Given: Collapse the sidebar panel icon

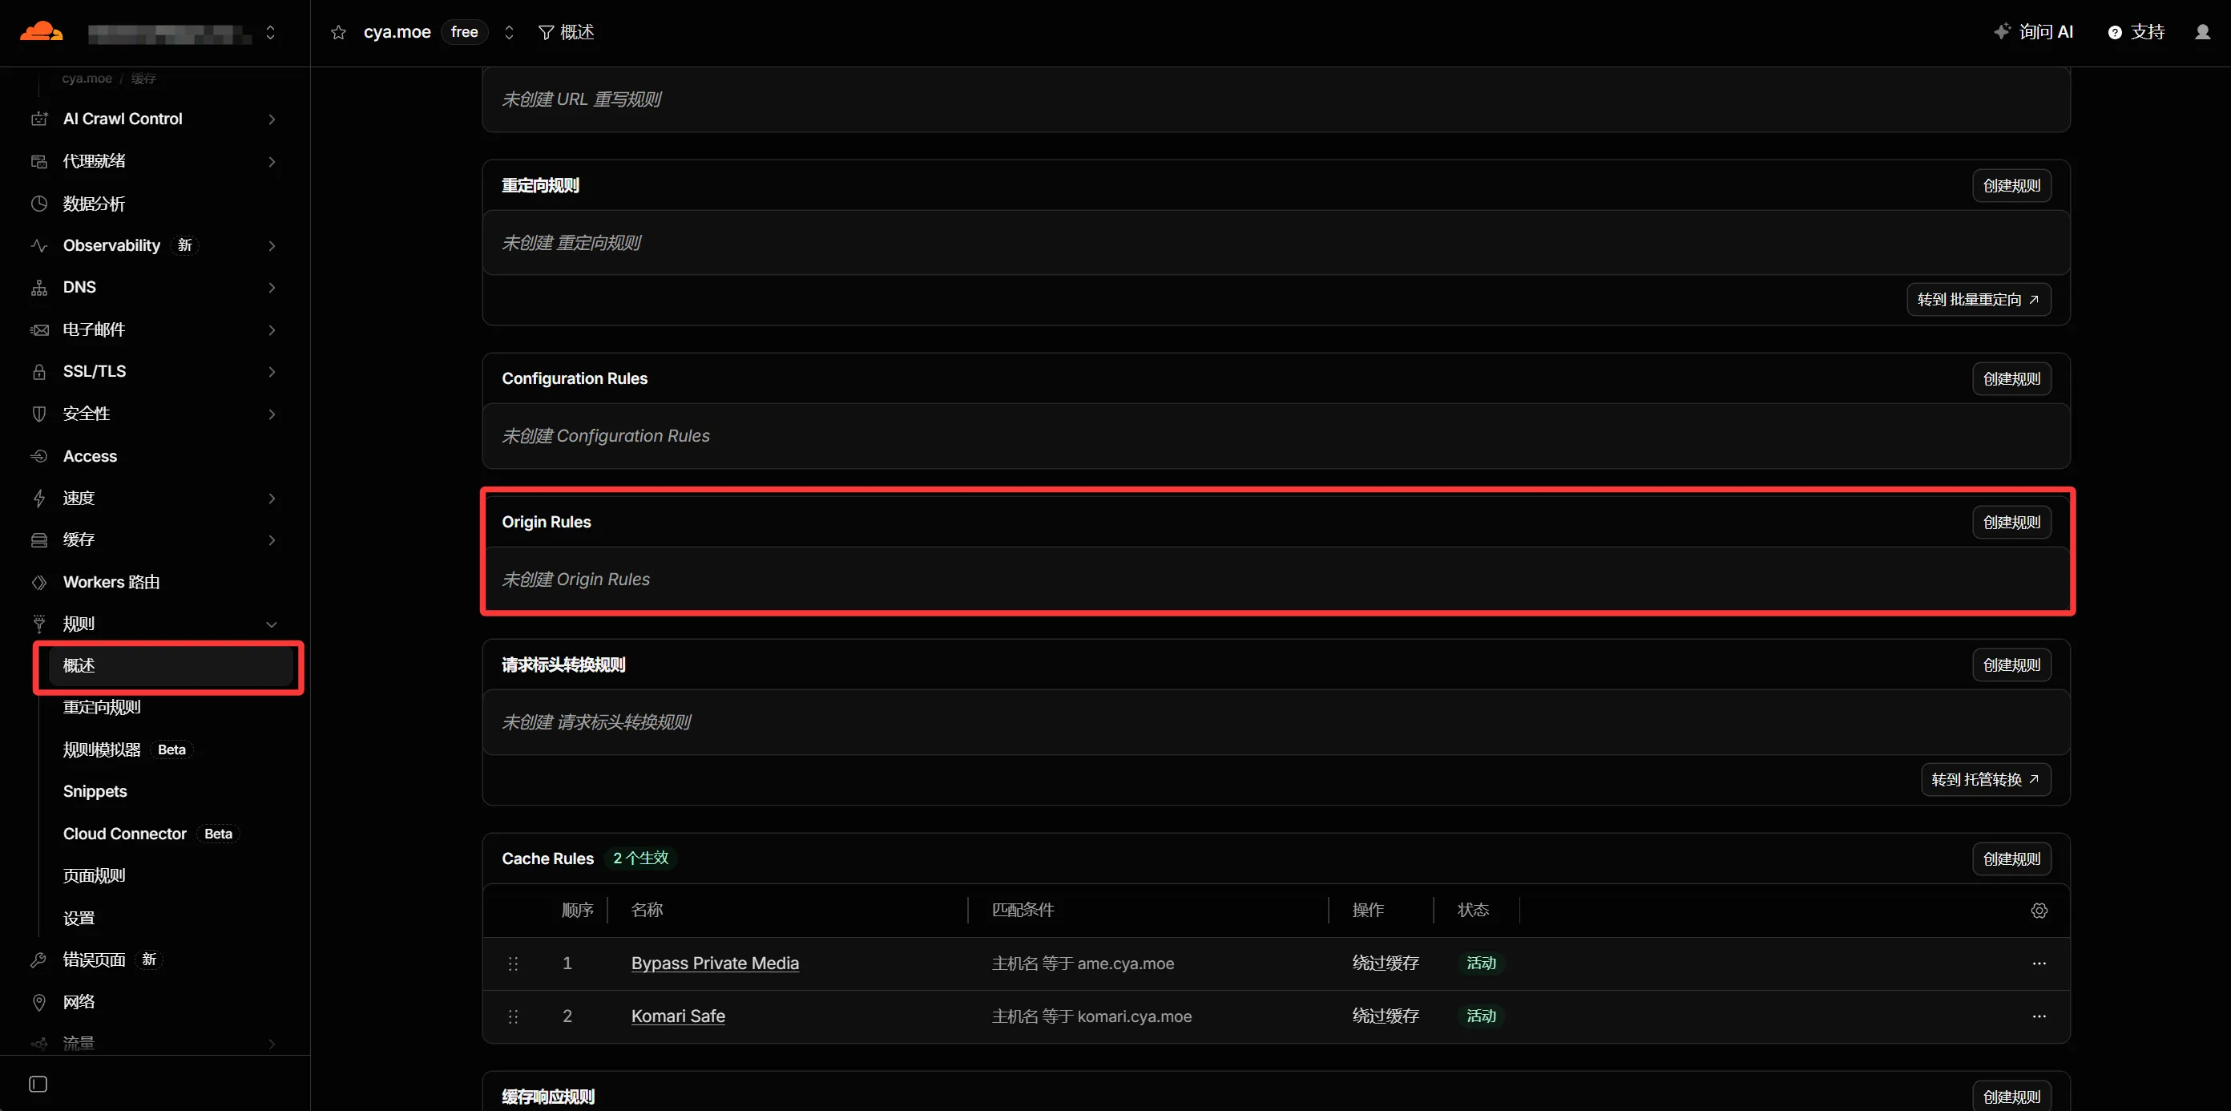Looking at the screenshot, I should 38,1084.
